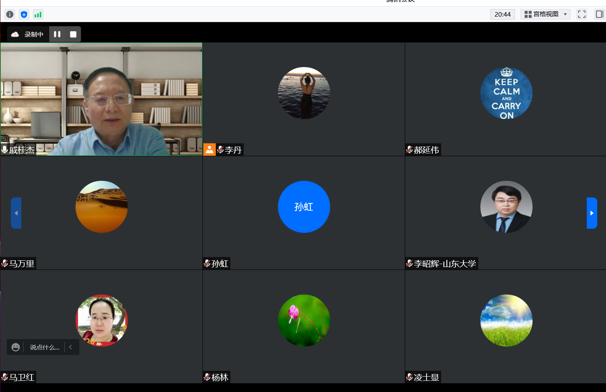Click the microphone icon next to 戚桂杰
606x392 pixels.
5,150
